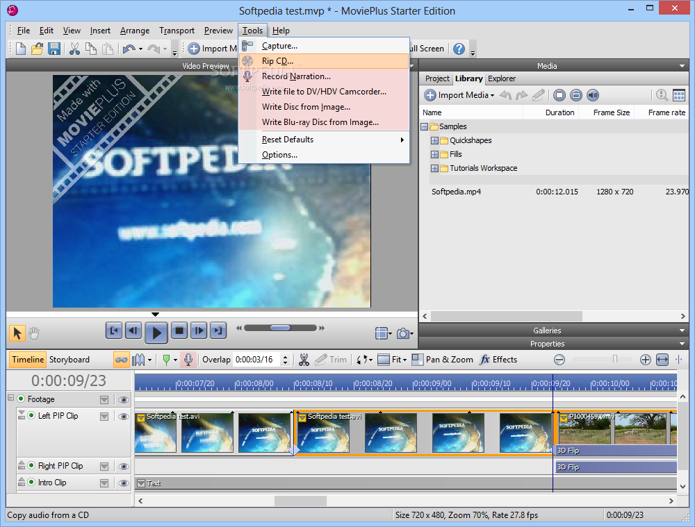Expand the Galleries panel
The image size is (695, 527).
682,331
